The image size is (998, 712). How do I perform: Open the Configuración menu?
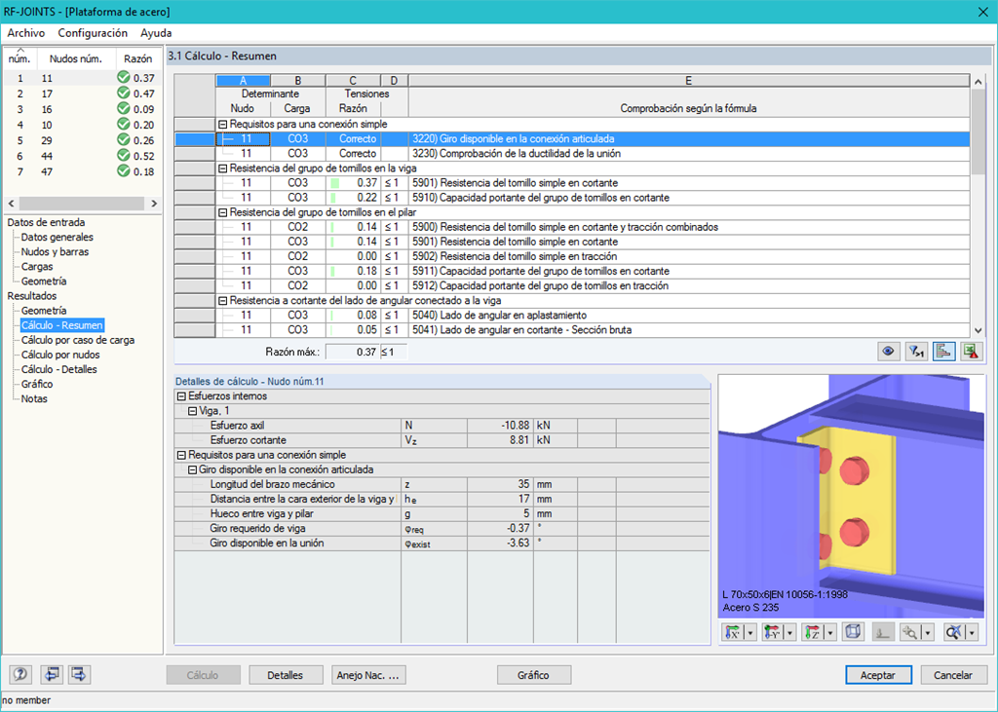pos(93,33)
